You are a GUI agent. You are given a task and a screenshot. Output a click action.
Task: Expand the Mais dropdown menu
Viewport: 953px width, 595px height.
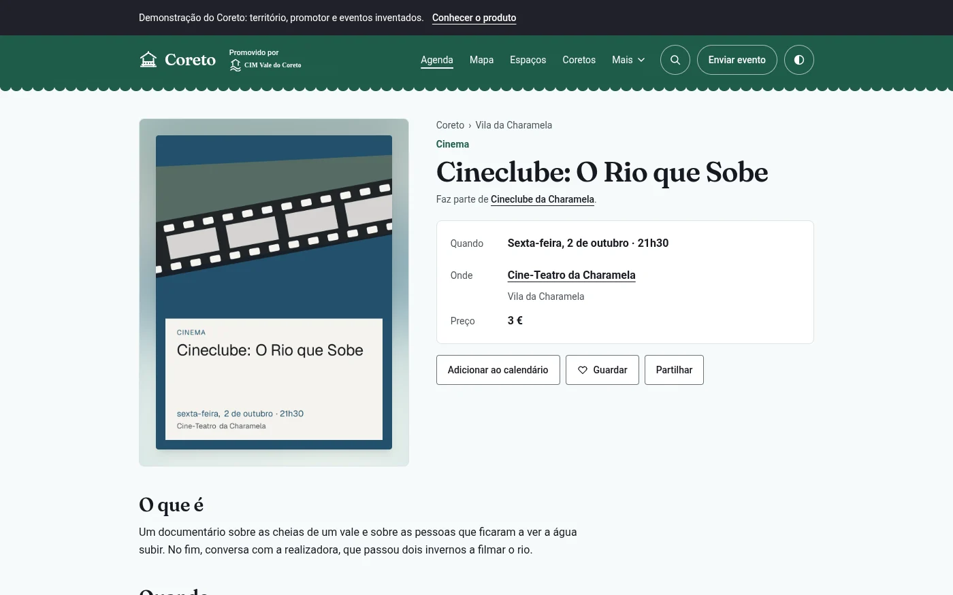[628, 60]
